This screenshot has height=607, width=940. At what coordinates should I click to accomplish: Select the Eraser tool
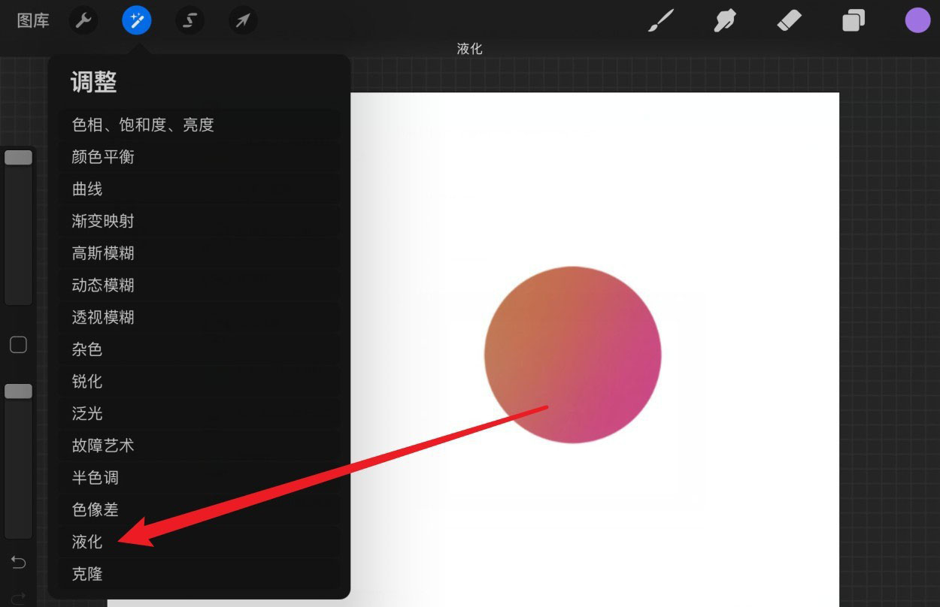(789, 20)
